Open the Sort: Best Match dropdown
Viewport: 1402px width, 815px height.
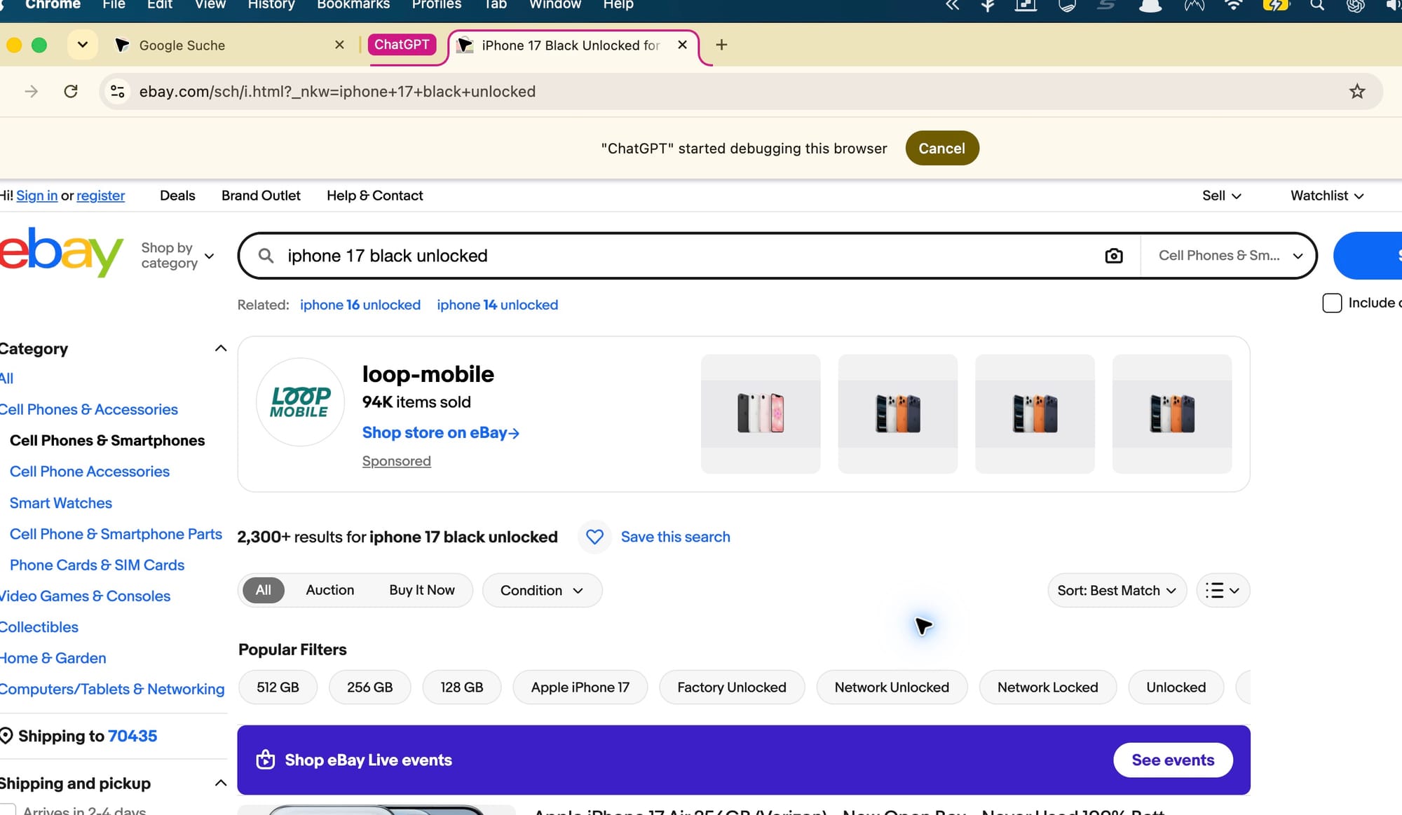pos(1117,590)
